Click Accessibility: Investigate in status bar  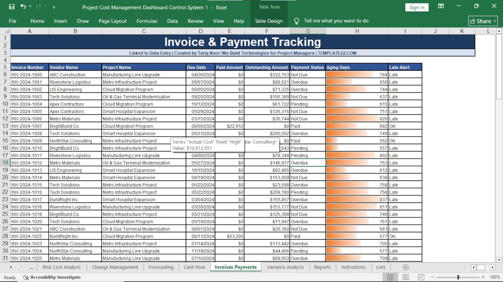point(52,277)
